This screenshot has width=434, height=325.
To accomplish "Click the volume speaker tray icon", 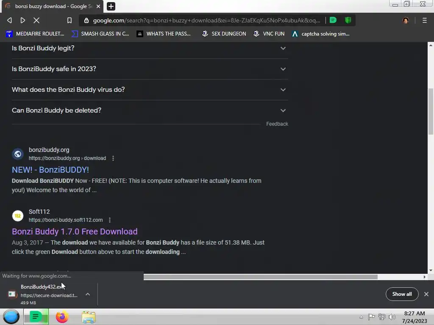I will coord(392,317).
